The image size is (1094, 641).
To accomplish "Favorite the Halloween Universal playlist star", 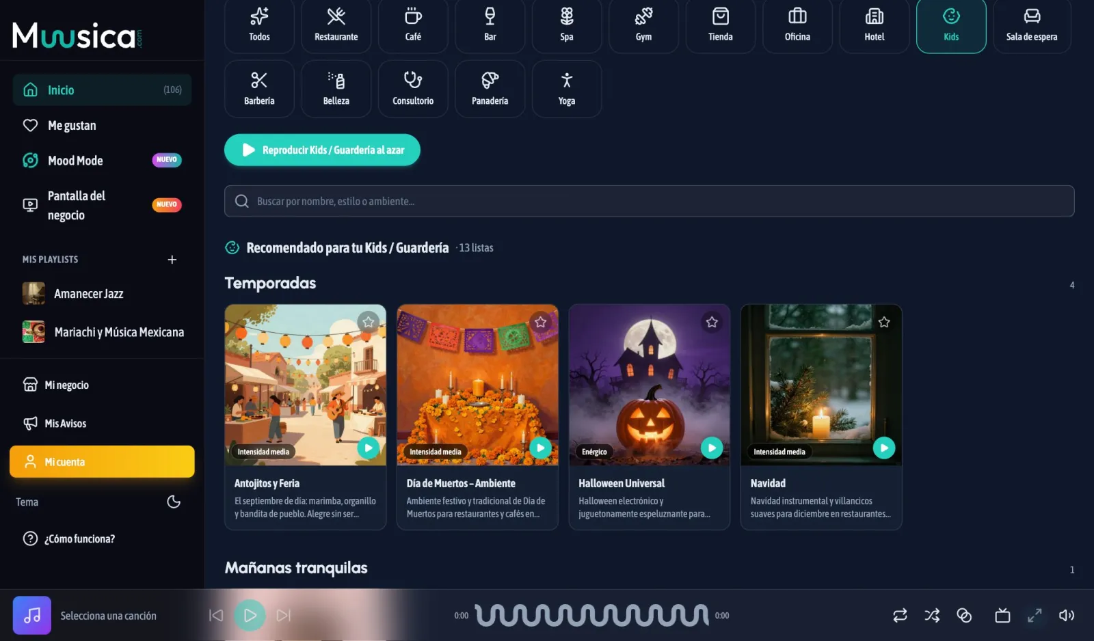I will (712, 321).
